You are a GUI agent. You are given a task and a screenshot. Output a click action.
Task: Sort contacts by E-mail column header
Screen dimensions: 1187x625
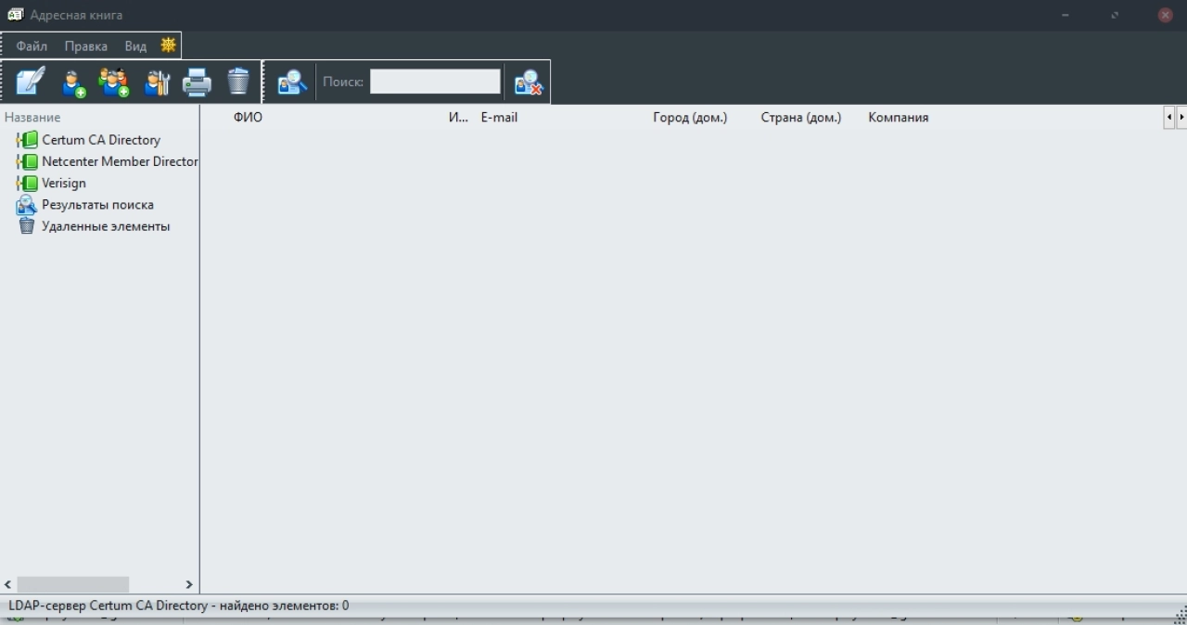click(x=499, y=118)
